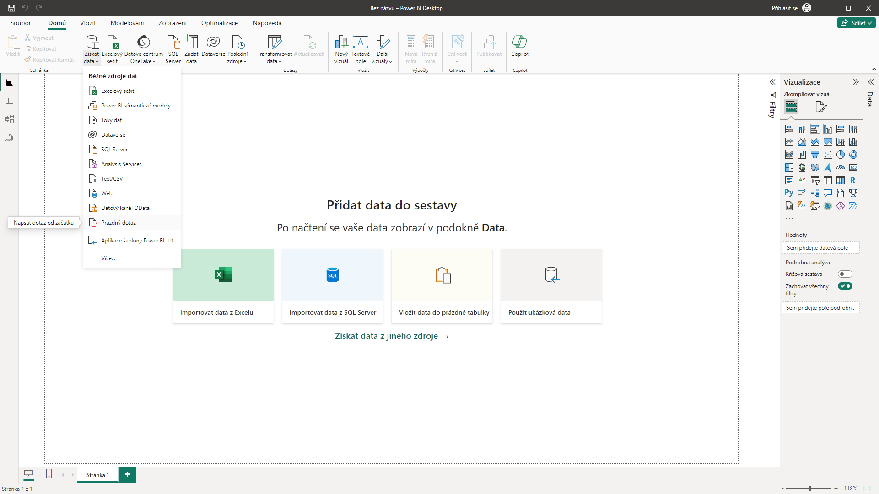Choose Power BI sémantické modely item
The width and height of the screenshot is (879, 494).
click(132, 106)
